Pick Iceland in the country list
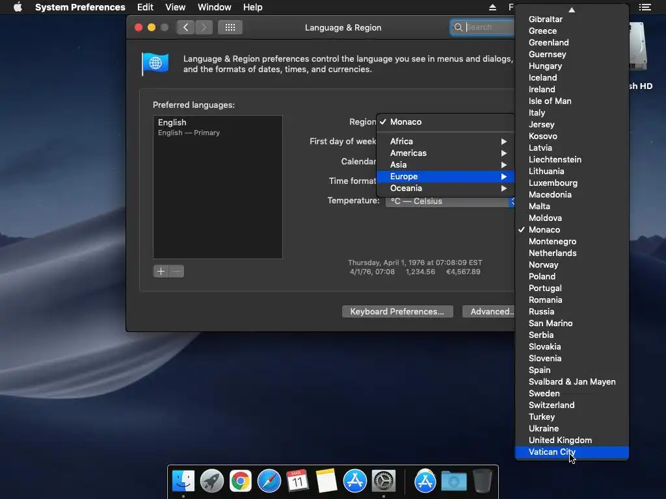Viewport: 666px width, 499px height. coord(572,78)
